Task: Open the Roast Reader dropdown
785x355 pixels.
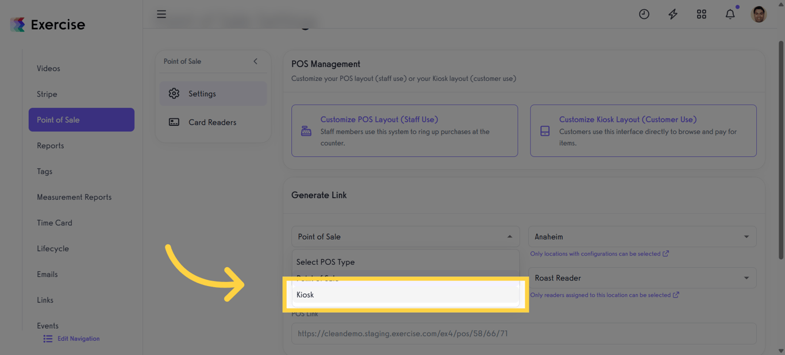Action: pyautogui.click(x=642, y=277)
